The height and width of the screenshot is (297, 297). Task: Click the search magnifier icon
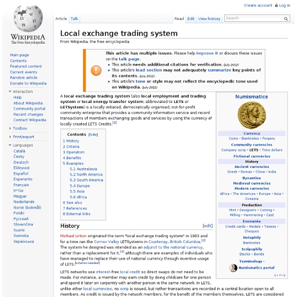[x=286, y=19]
